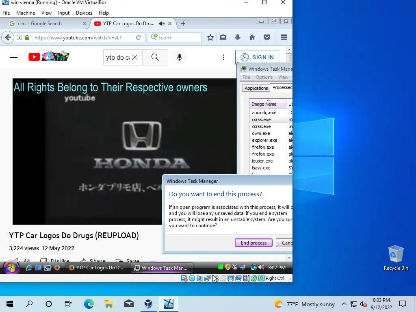Image resolution: width=416 pixels, height=312 pixels.
Task: Open VirtualBox Machine menu
Action: (x=26, y=13)
